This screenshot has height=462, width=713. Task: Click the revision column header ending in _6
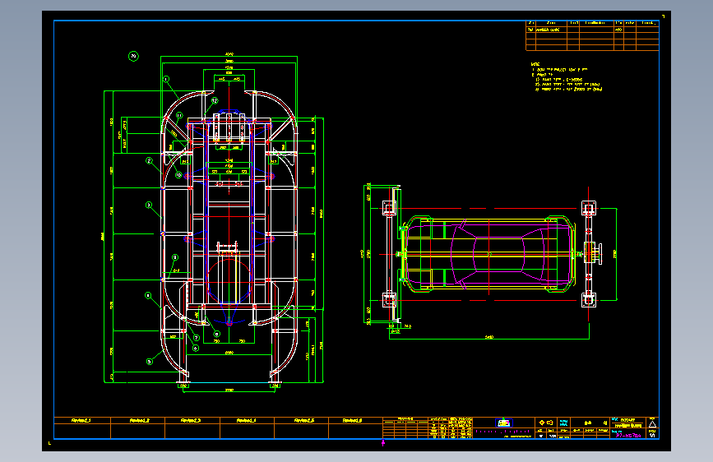click(352, 420)
